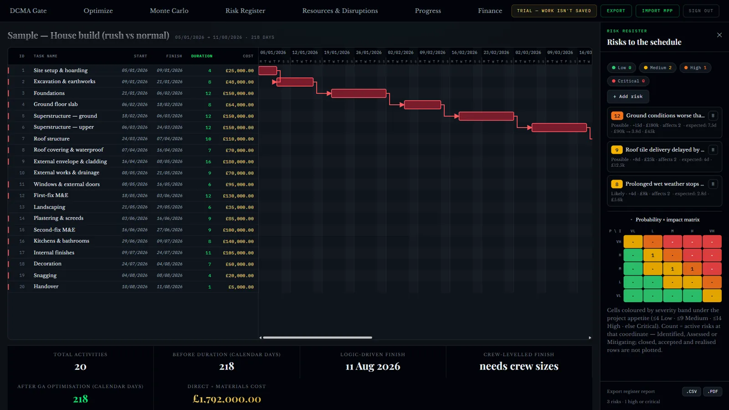The width and height of the screenshot is (729, 410).
Task: Export the register report as .CSV
Action: (691, 391)
